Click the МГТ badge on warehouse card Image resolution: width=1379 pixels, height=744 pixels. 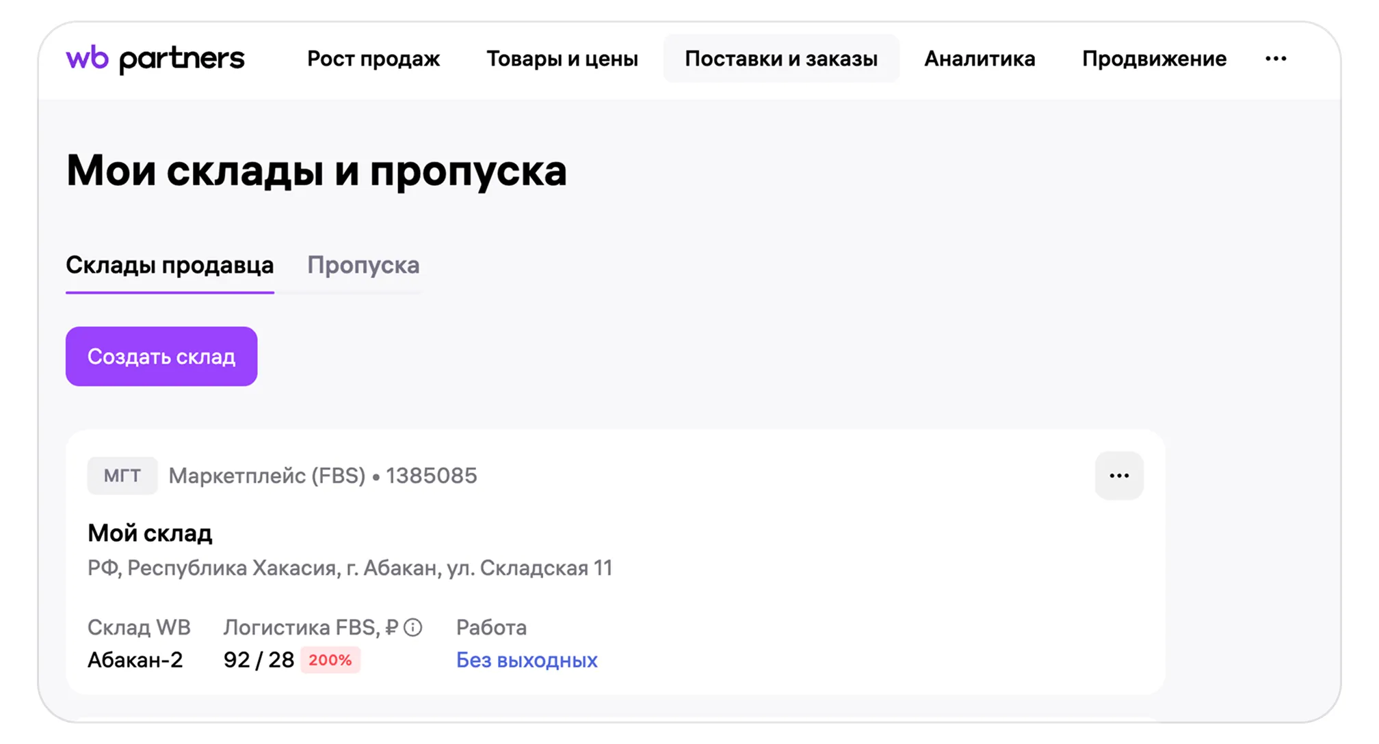click(122, 476)
